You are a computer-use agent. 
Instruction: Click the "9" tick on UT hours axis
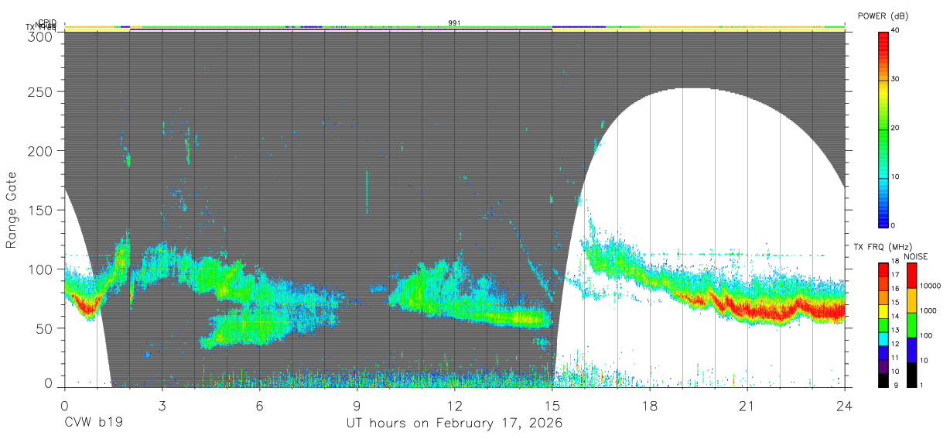(357, 405)
